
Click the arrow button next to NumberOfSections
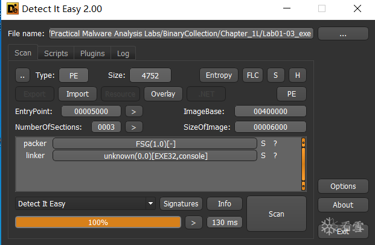[x=134, y=127]
